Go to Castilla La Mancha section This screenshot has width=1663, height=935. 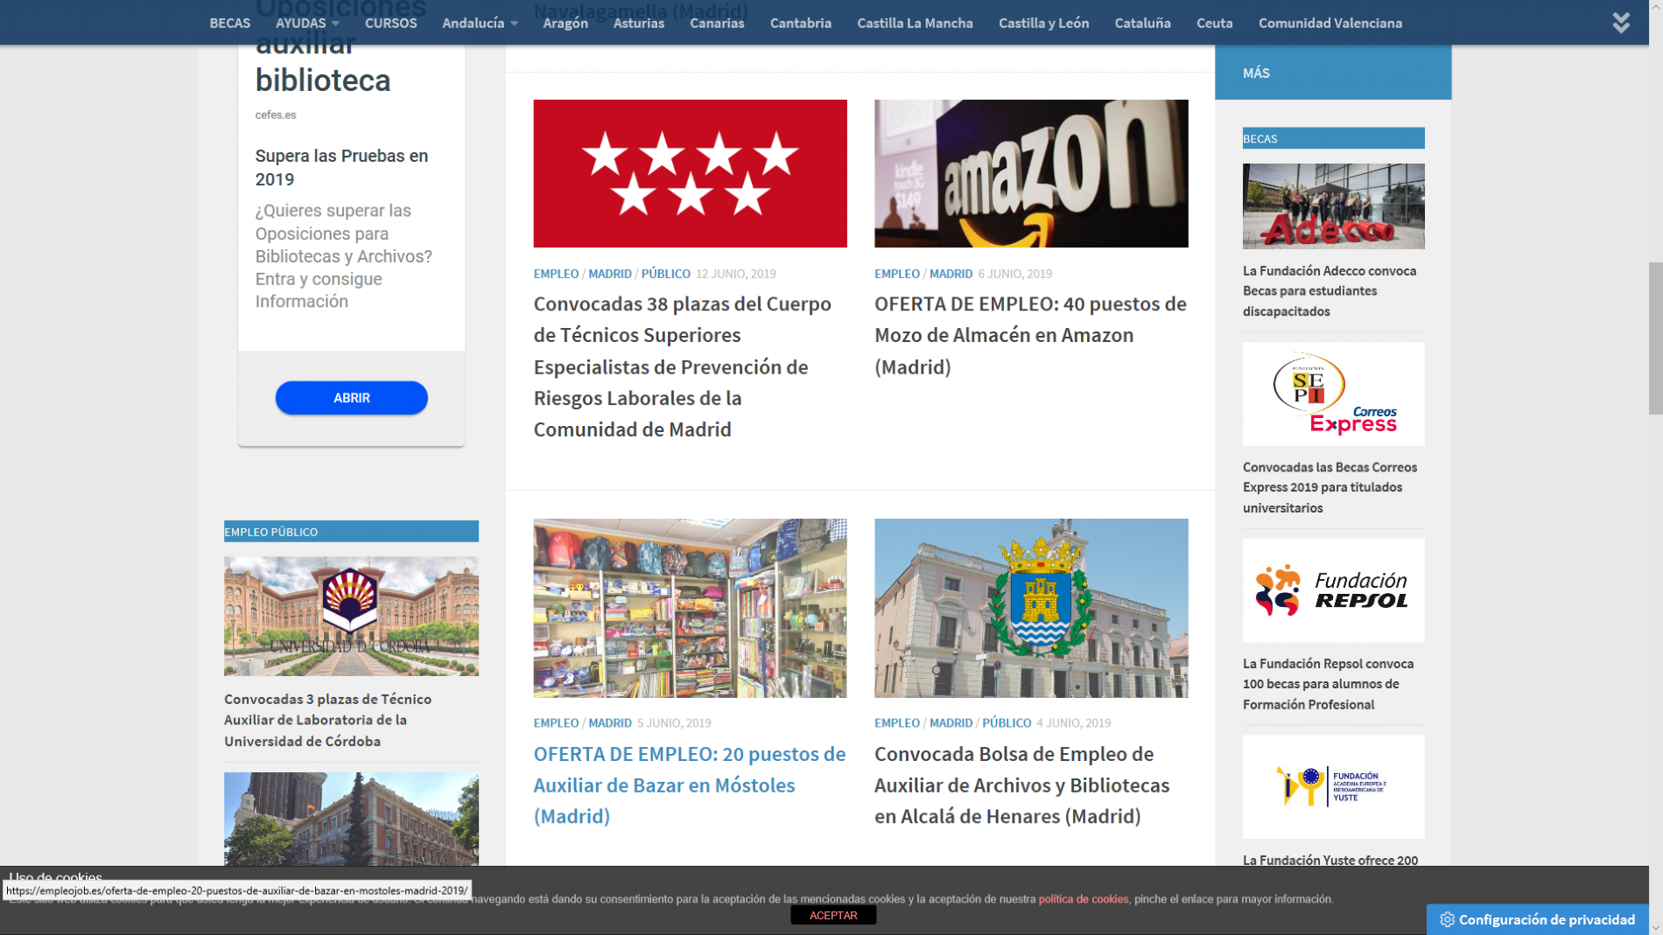click(x=915, y=23)
